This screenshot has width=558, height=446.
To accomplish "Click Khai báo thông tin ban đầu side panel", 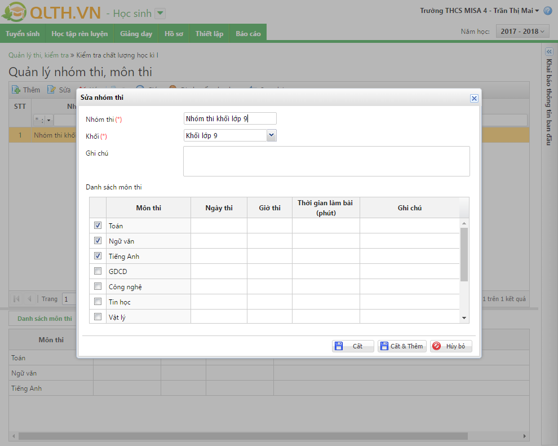I will tap(549, 102).
